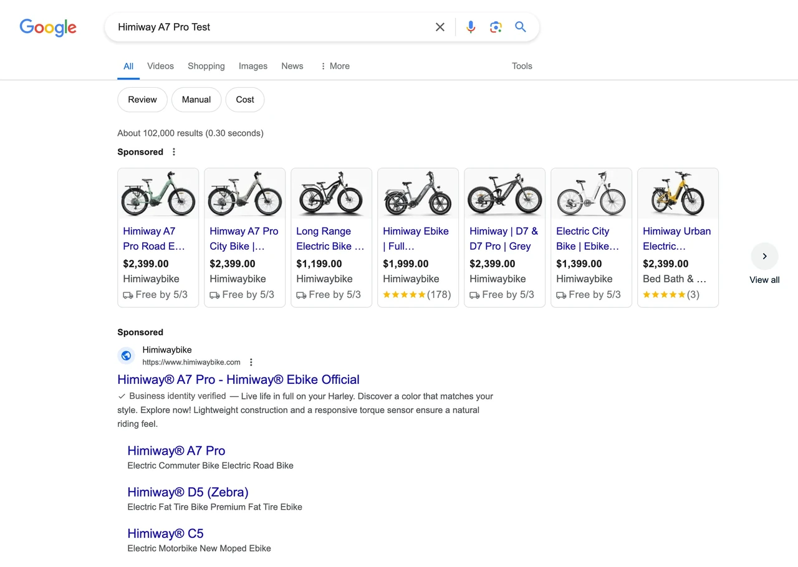This screenshot has width=798, height=567.
Task: Open Himiway® A7 Pro - Himiway® Ebike Official ad
Action: (238, 379)
